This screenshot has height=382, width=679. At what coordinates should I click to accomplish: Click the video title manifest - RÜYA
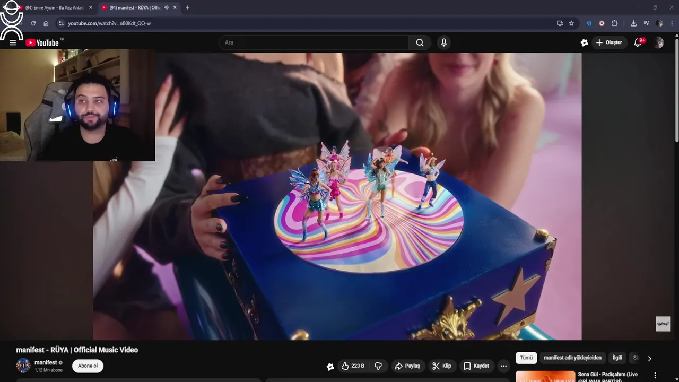[77, 350]
